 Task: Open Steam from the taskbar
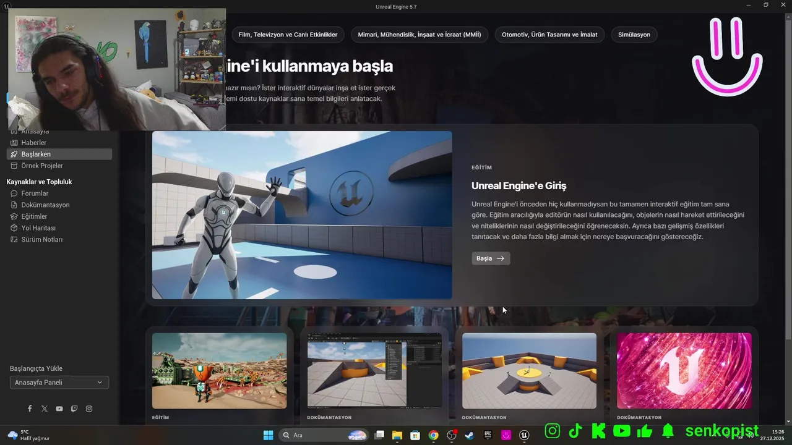470,435
